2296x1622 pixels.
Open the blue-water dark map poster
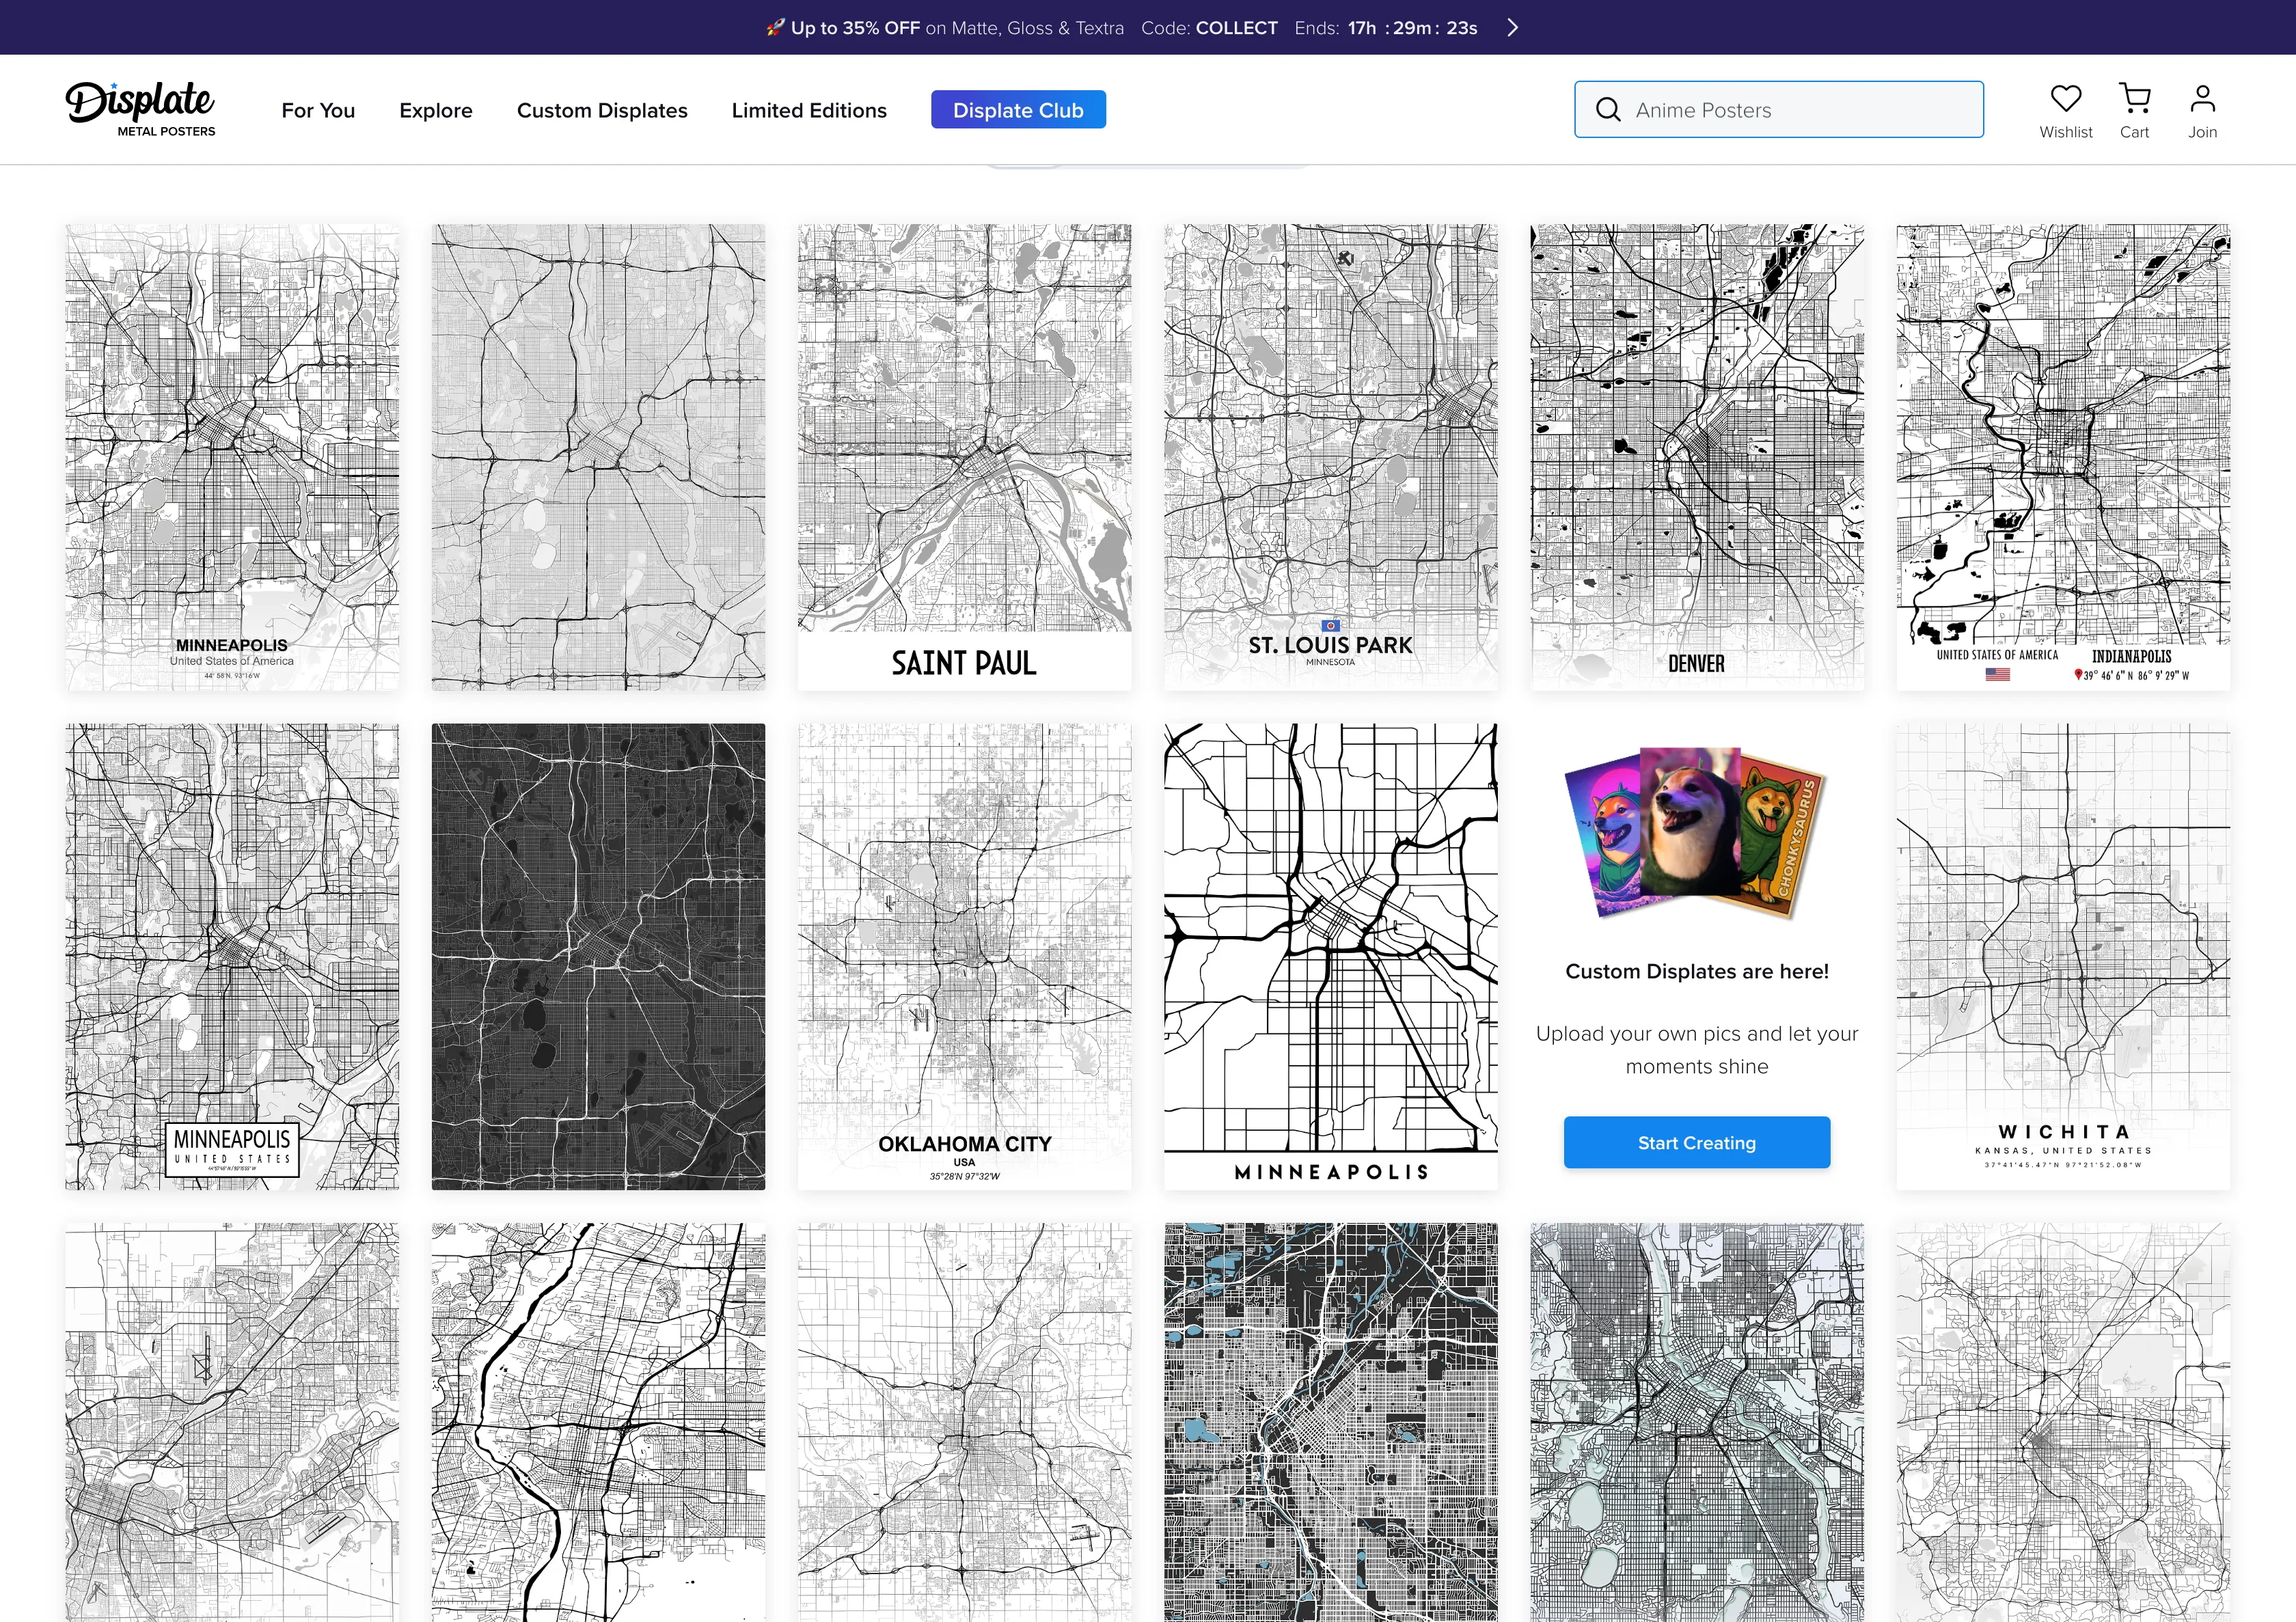point(1330,1422)
